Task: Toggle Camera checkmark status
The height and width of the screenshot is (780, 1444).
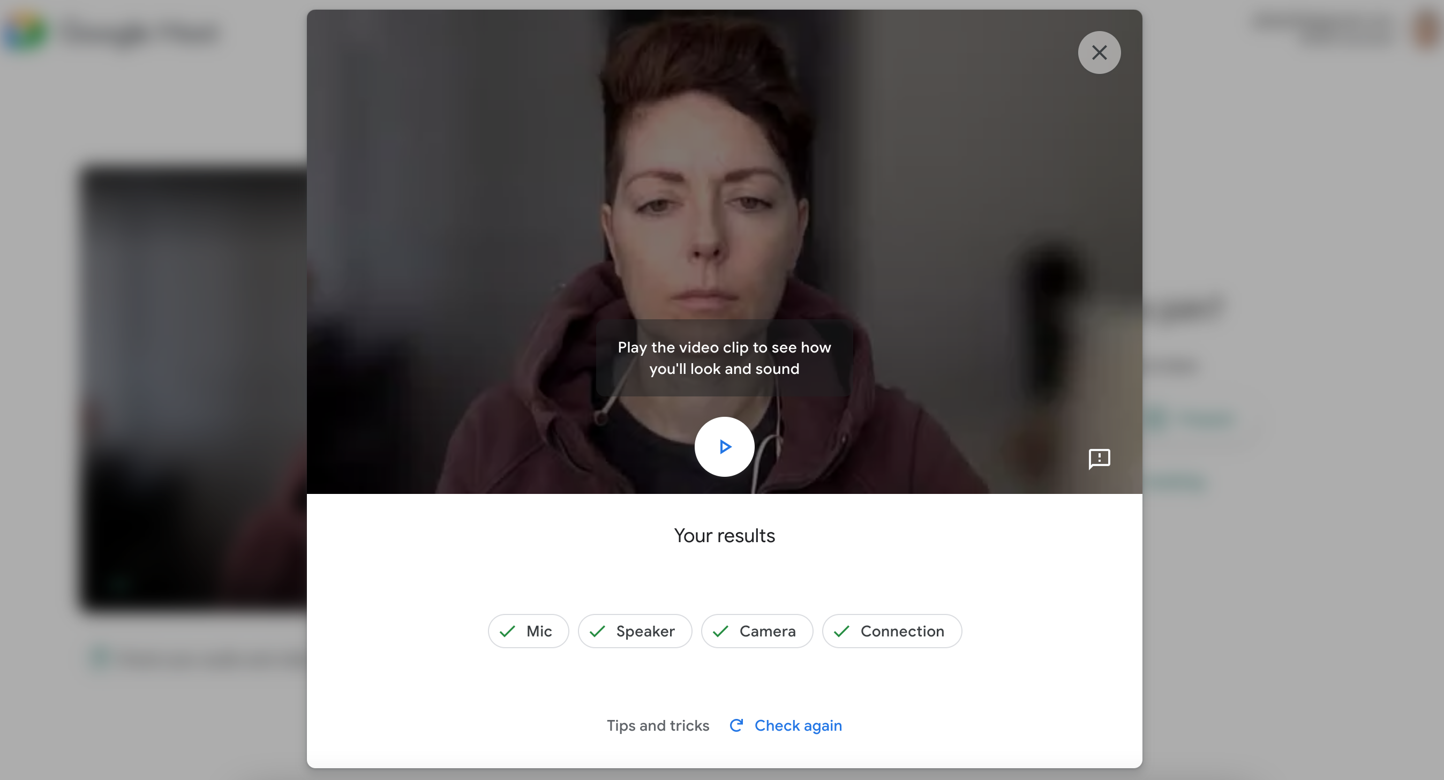Action: click(757, 630)
